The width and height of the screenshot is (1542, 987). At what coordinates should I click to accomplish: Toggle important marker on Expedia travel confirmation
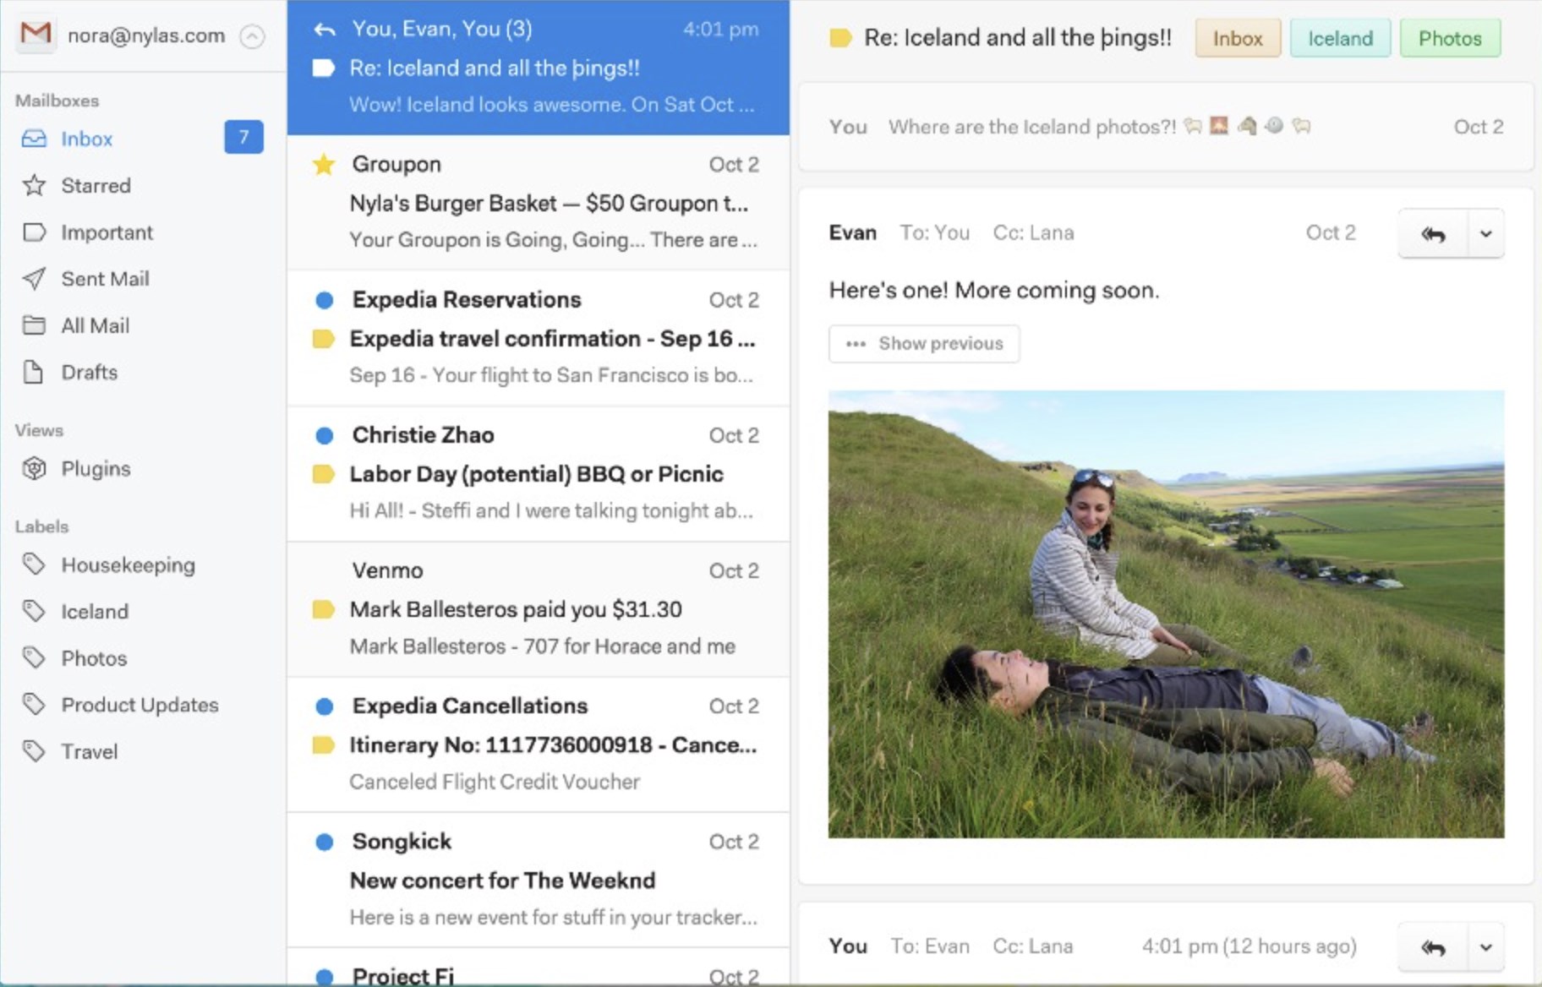pyautogui.click(x=324, y=339)
